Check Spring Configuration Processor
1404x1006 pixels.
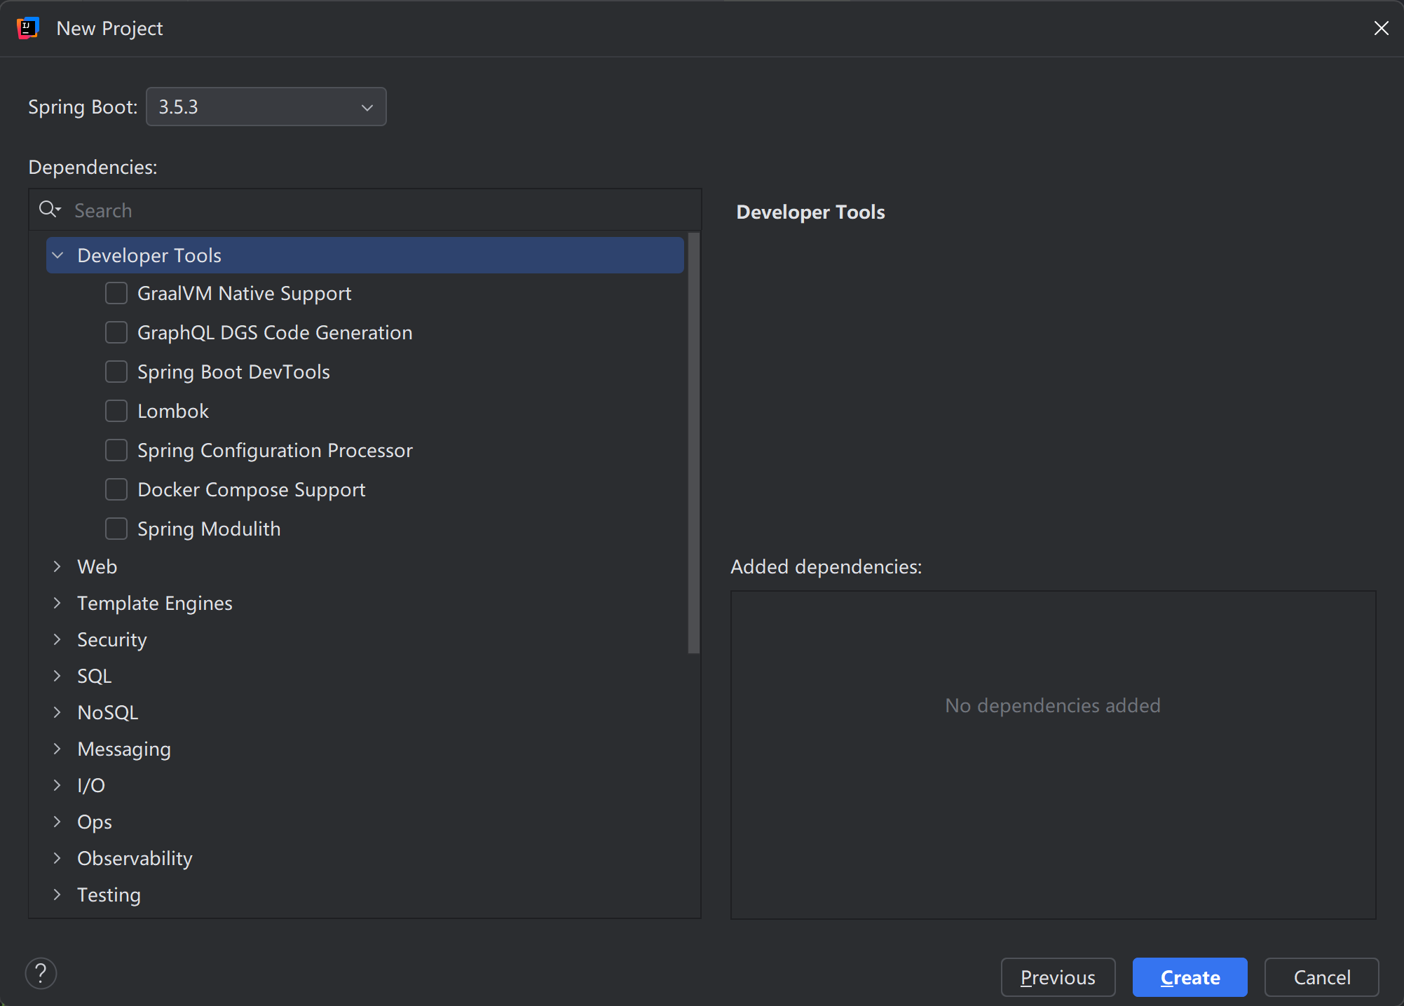(116, 450)
